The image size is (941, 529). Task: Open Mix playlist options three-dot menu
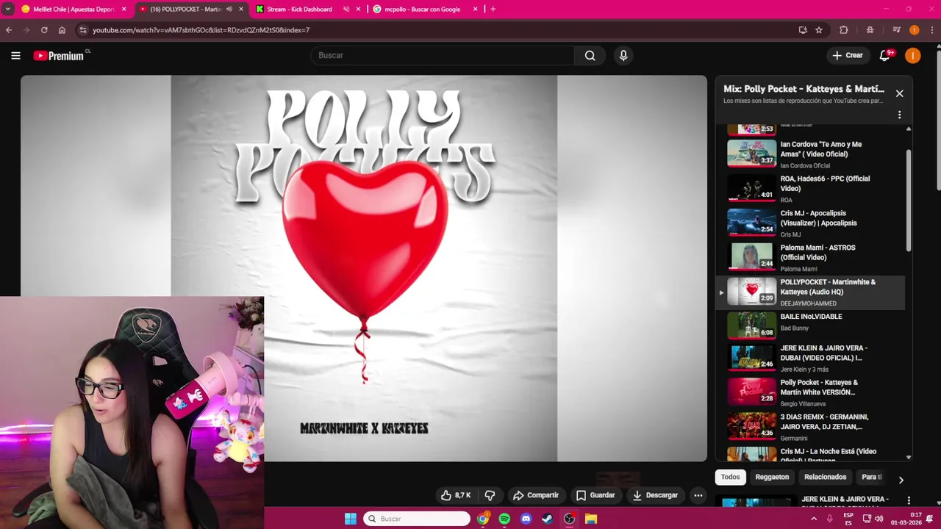(x=899, y=115)
